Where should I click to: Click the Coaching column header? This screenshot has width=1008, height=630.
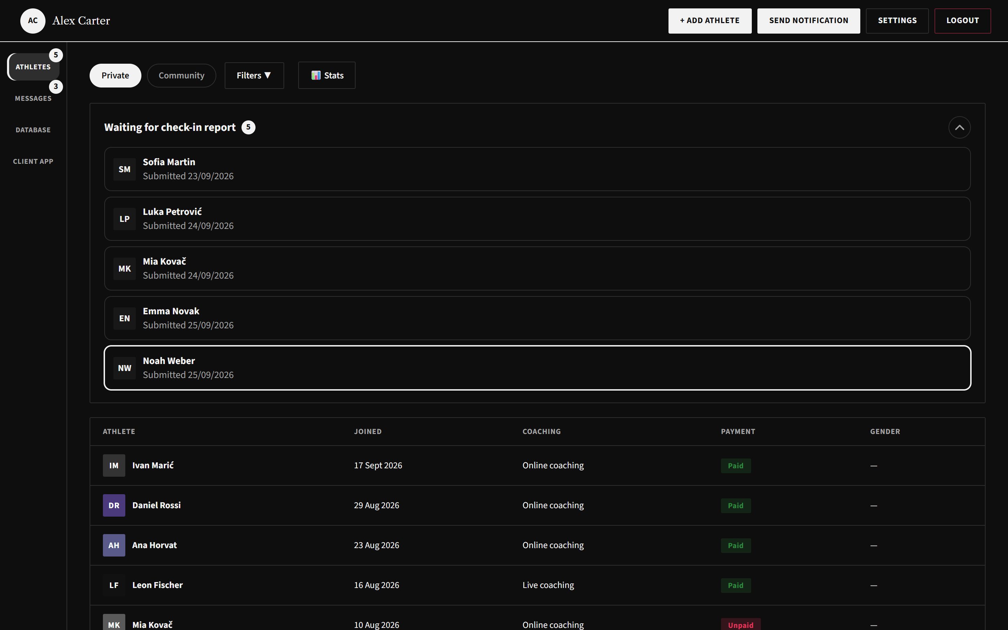[x=541, y=432]
